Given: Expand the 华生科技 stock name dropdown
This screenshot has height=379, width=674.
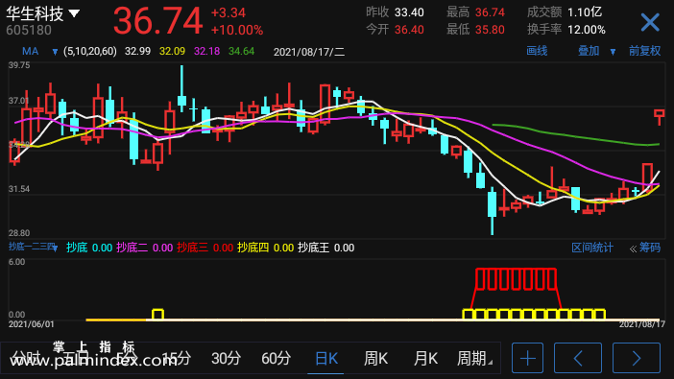Looking at the screenshot, I should pos(74,13).
